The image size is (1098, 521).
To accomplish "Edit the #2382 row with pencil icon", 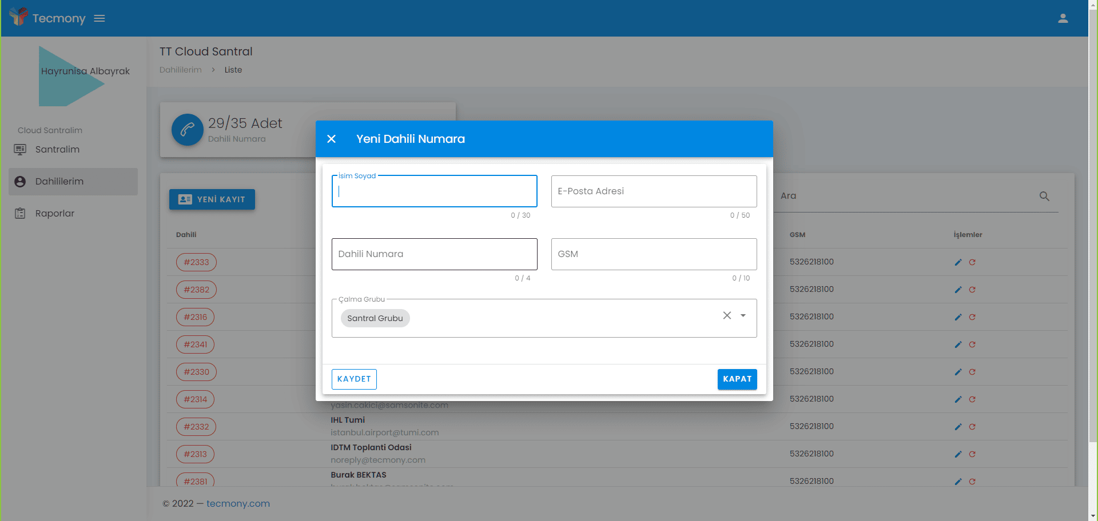I will tap(958, 290).
